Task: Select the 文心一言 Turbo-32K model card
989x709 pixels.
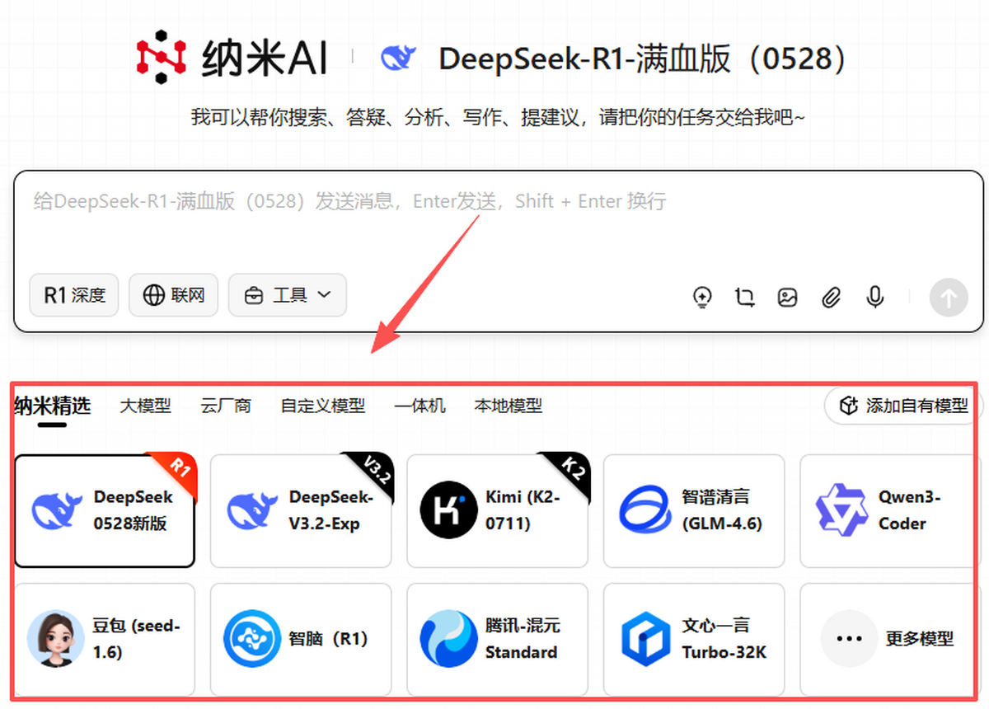Action: [694, 640]
